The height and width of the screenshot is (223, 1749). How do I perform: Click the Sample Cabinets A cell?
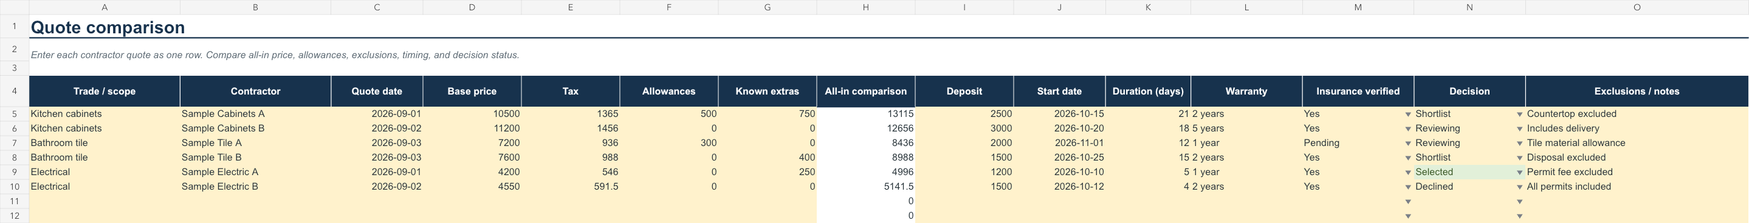pyautogui.click(x=255, y=114)
